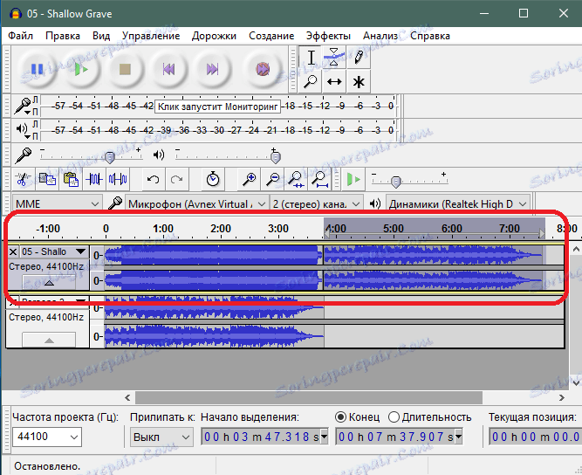
Task: Select the Envelope tool
Action: coord(334,59)
